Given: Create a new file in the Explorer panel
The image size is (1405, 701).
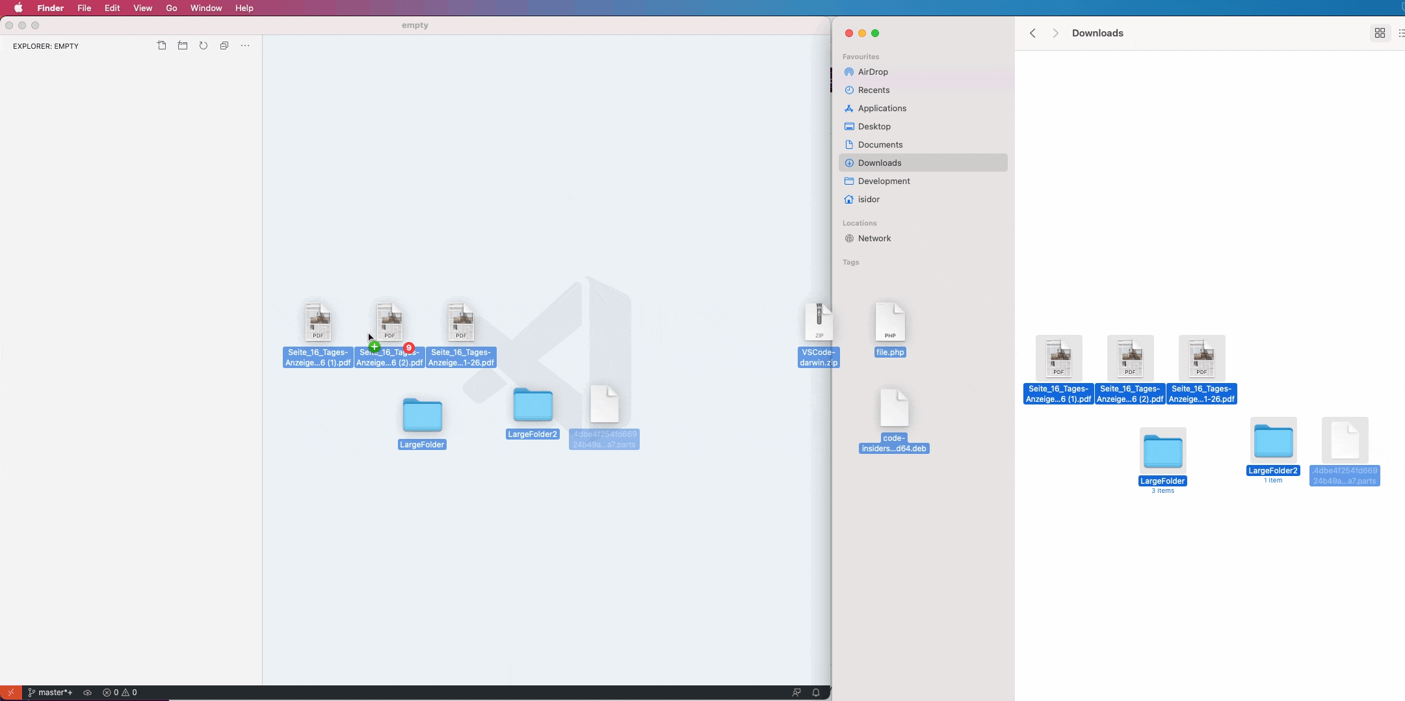Looking at the screenshot, I should pyautogui.click(x=161, y=46).
